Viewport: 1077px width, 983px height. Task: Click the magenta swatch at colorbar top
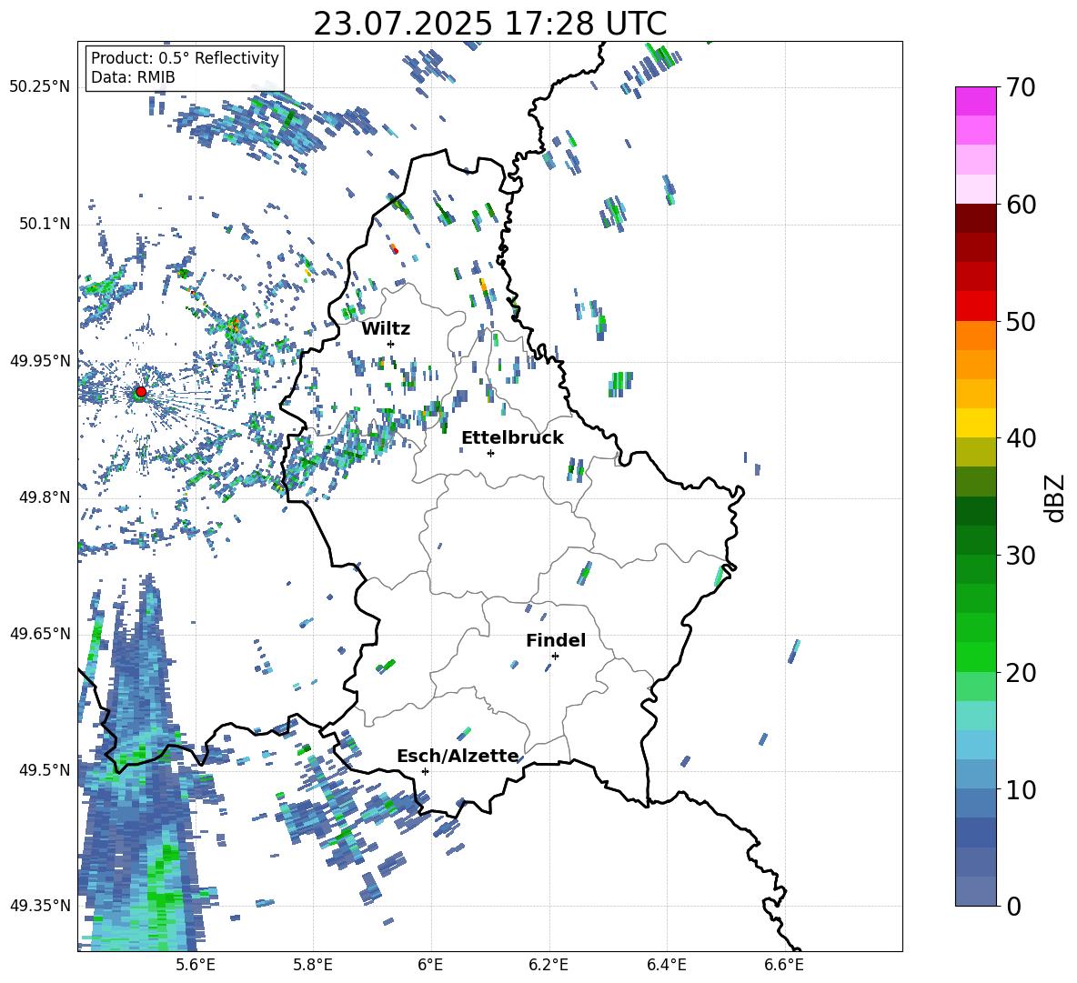(x=975, y=102)
